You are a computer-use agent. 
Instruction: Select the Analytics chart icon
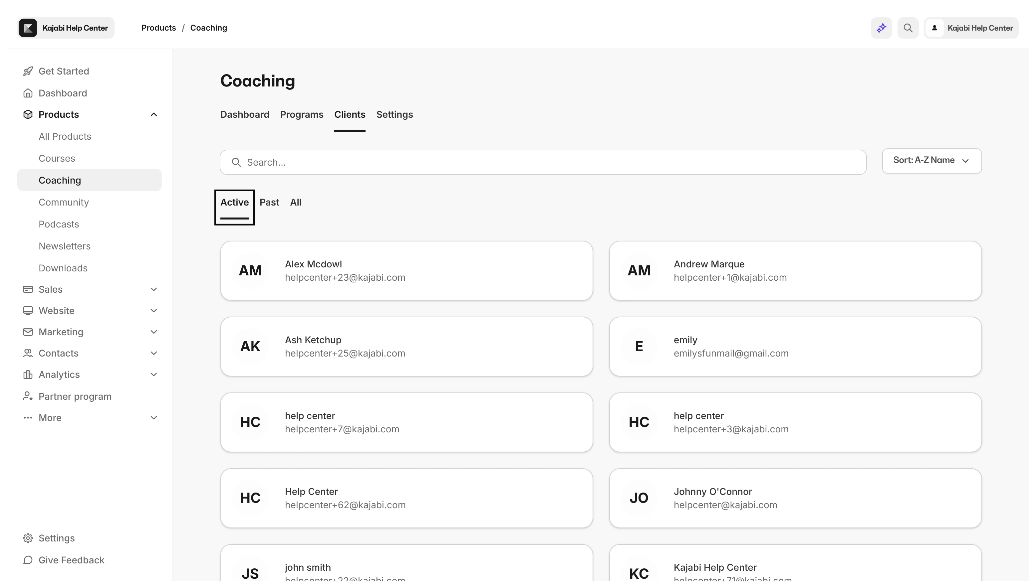click(x=28, y=374)
